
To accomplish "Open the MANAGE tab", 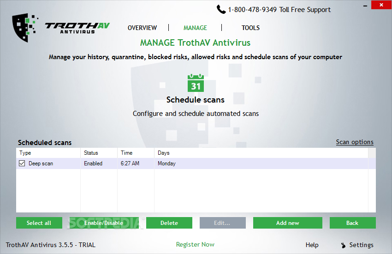I will pyautogui.click(x=195, y=28).
